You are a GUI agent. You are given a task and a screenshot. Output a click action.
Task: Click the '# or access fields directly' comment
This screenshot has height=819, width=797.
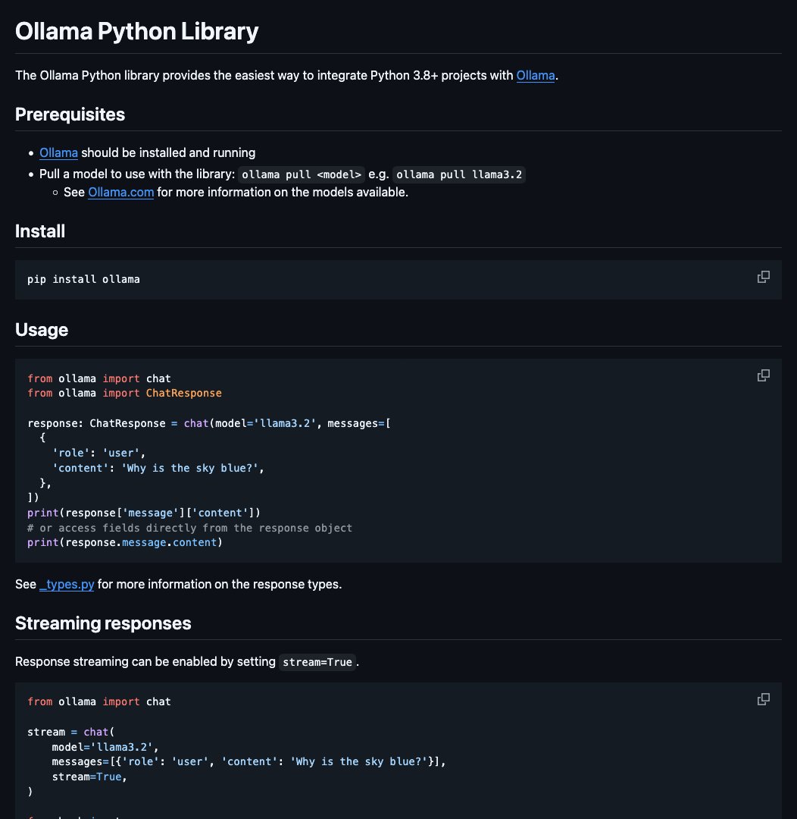pos(189,528)
